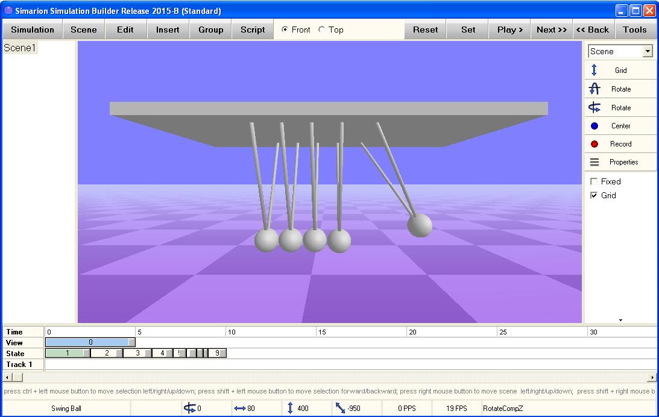Open the Play menu with arrow
Viewport: 659px width, 417px height.
pyautogui.click(x=509, y=29)
